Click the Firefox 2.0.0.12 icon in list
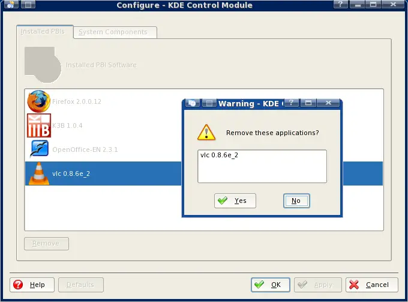 point(39,101)
